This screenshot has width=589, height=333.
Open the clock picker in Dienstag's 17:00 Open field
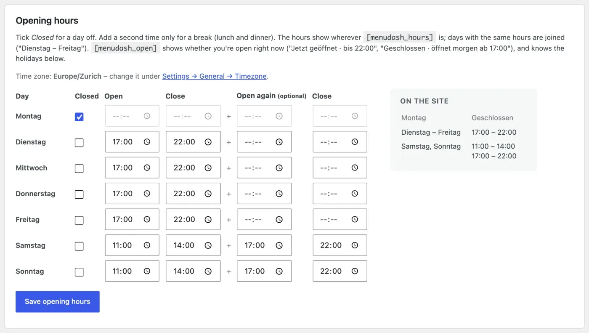pyautogui.click(x=147, y=142)
